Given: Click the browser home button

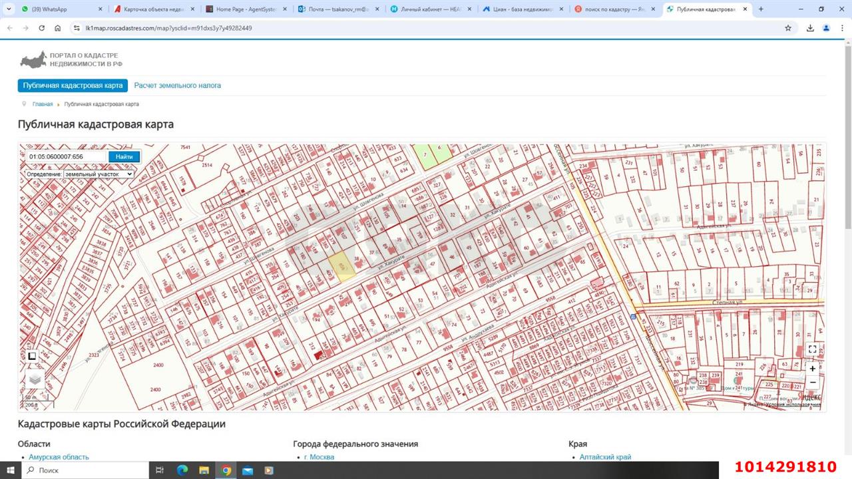Looking at the screenshot, I should (58, 28).
